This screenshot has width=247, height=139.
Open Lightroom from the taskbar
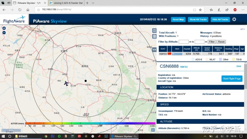(x=106, y=136)
